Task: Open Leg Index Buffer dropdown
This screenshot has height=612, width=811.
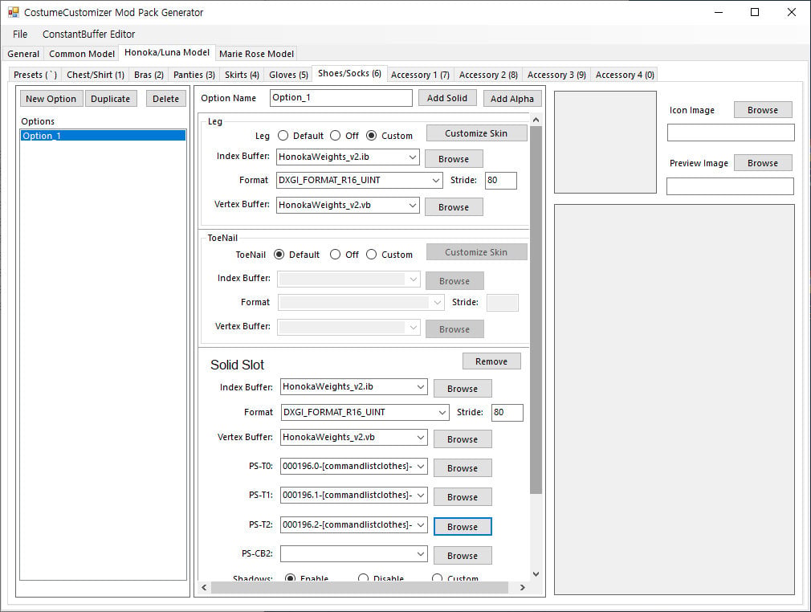Action: point(412,157)
